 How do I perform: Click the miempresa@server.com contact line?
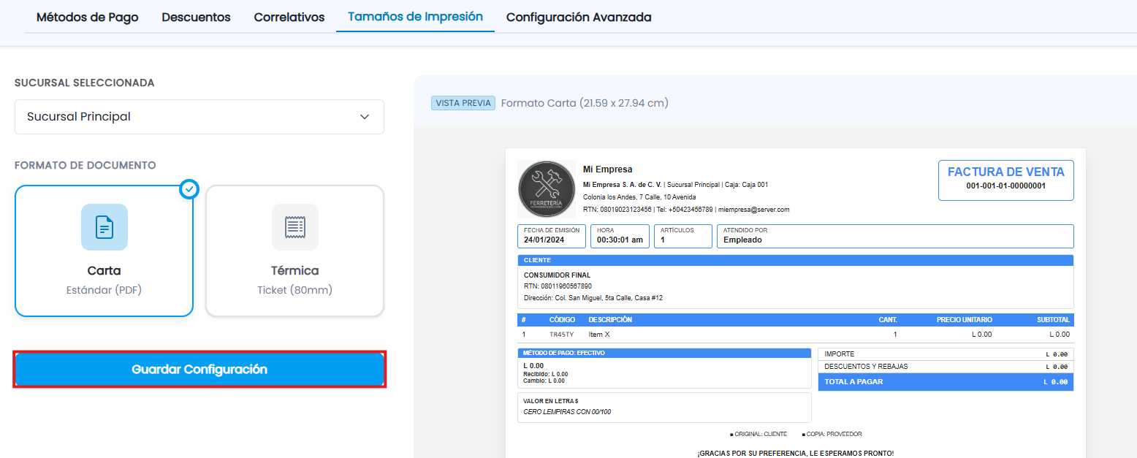tap(754, 210)
